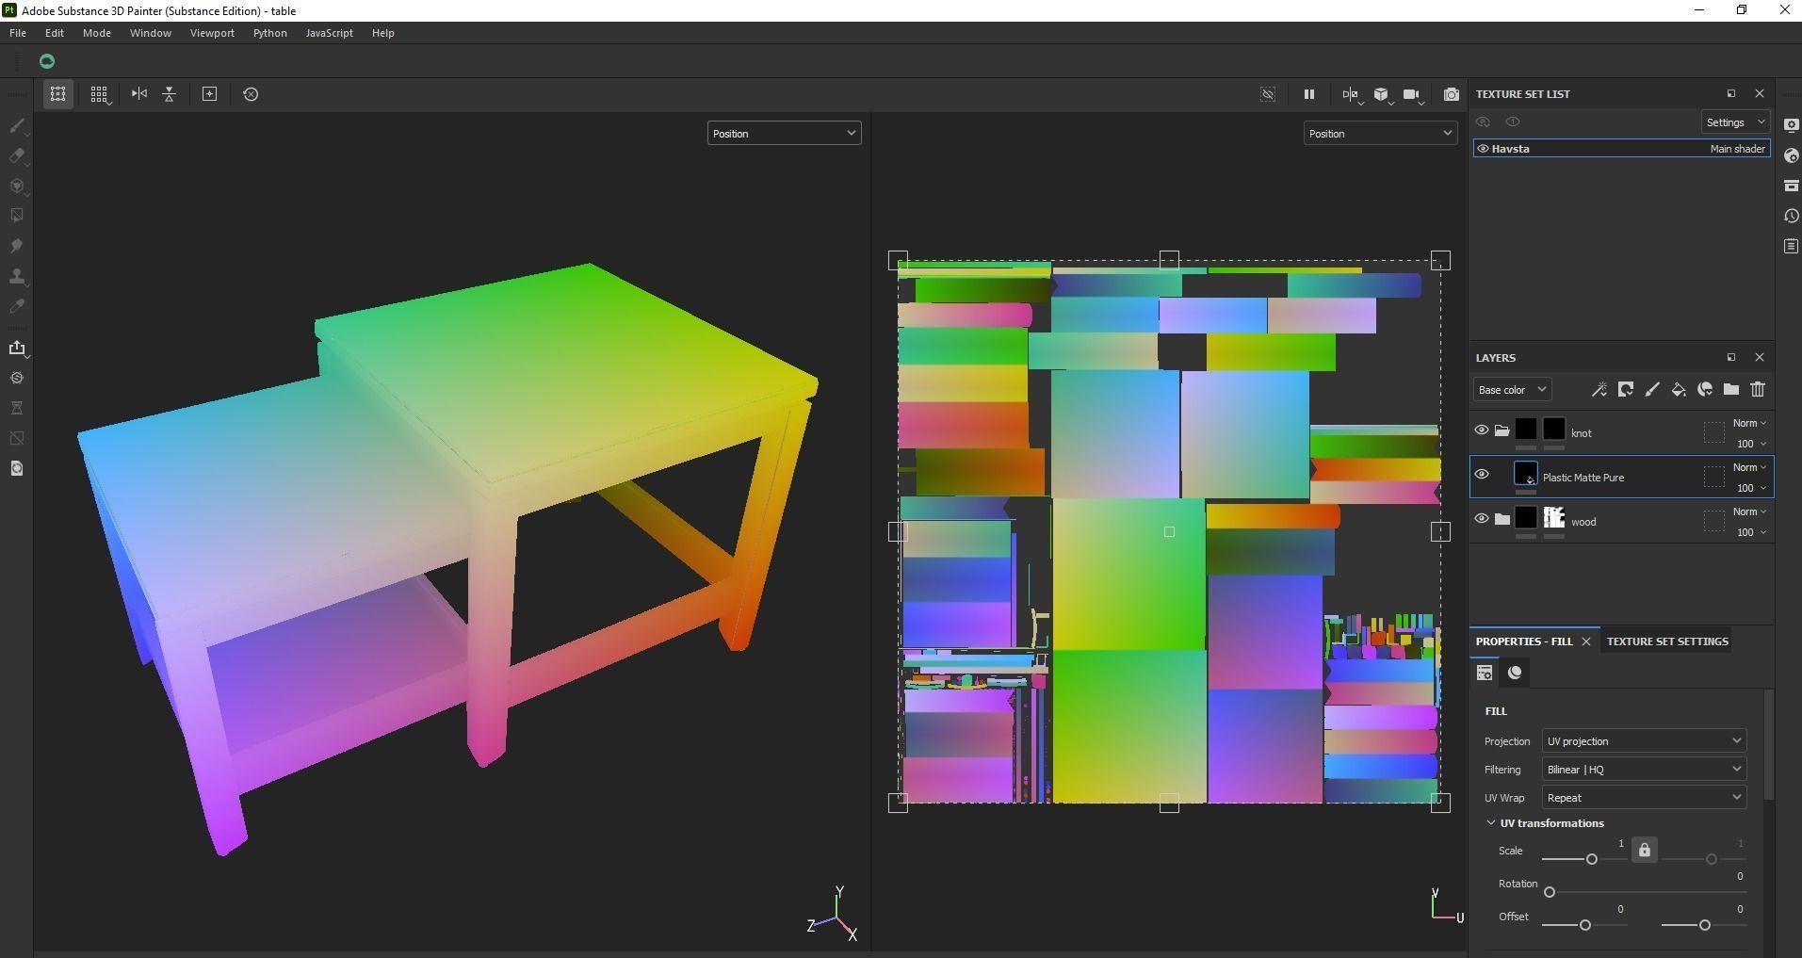This screenshot has height=958, width=1802.
Task: Open the left viewport Position dropdown
Action: (x=784, y=134)
